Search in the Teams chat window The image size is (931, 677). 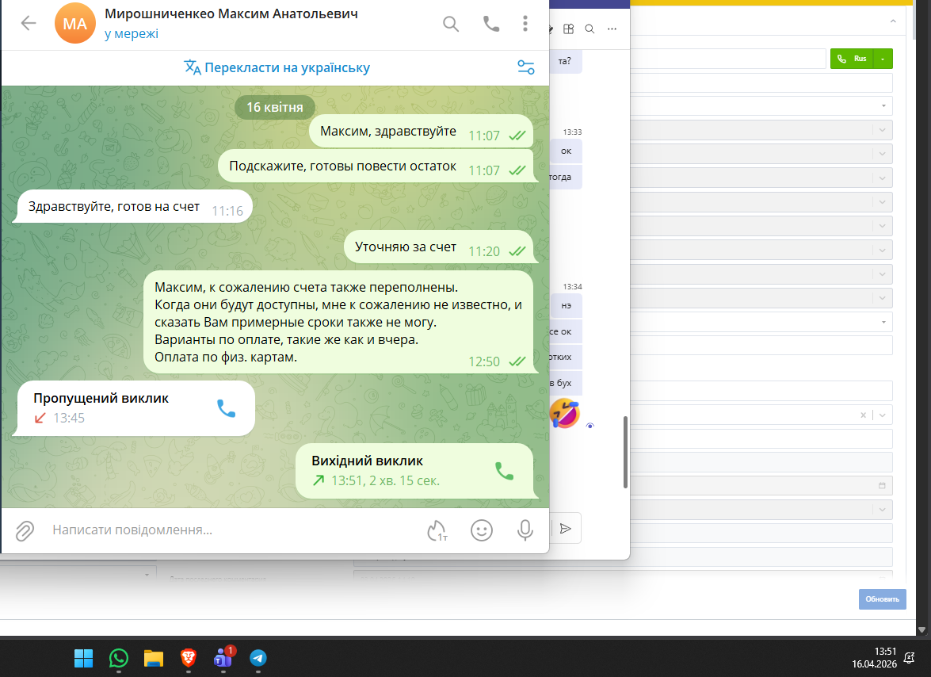tap(590, 29)
